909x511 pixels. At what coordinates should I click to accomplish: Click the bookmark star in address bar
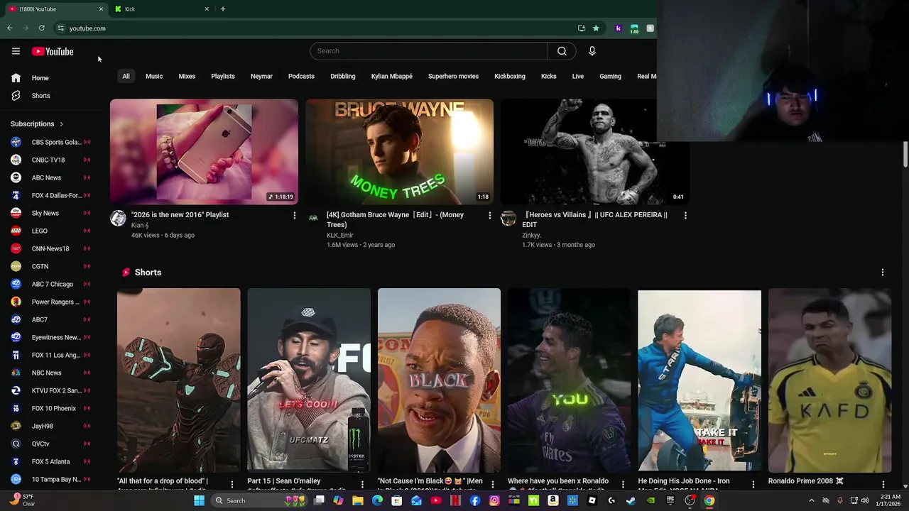[x=596, y=28]
